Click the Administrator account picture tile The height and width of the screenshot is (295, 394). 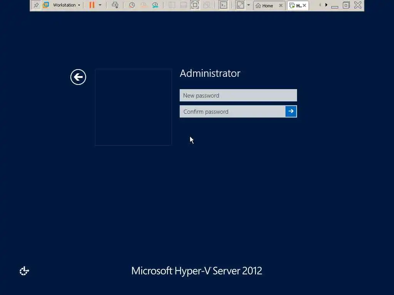pos(134,107)
